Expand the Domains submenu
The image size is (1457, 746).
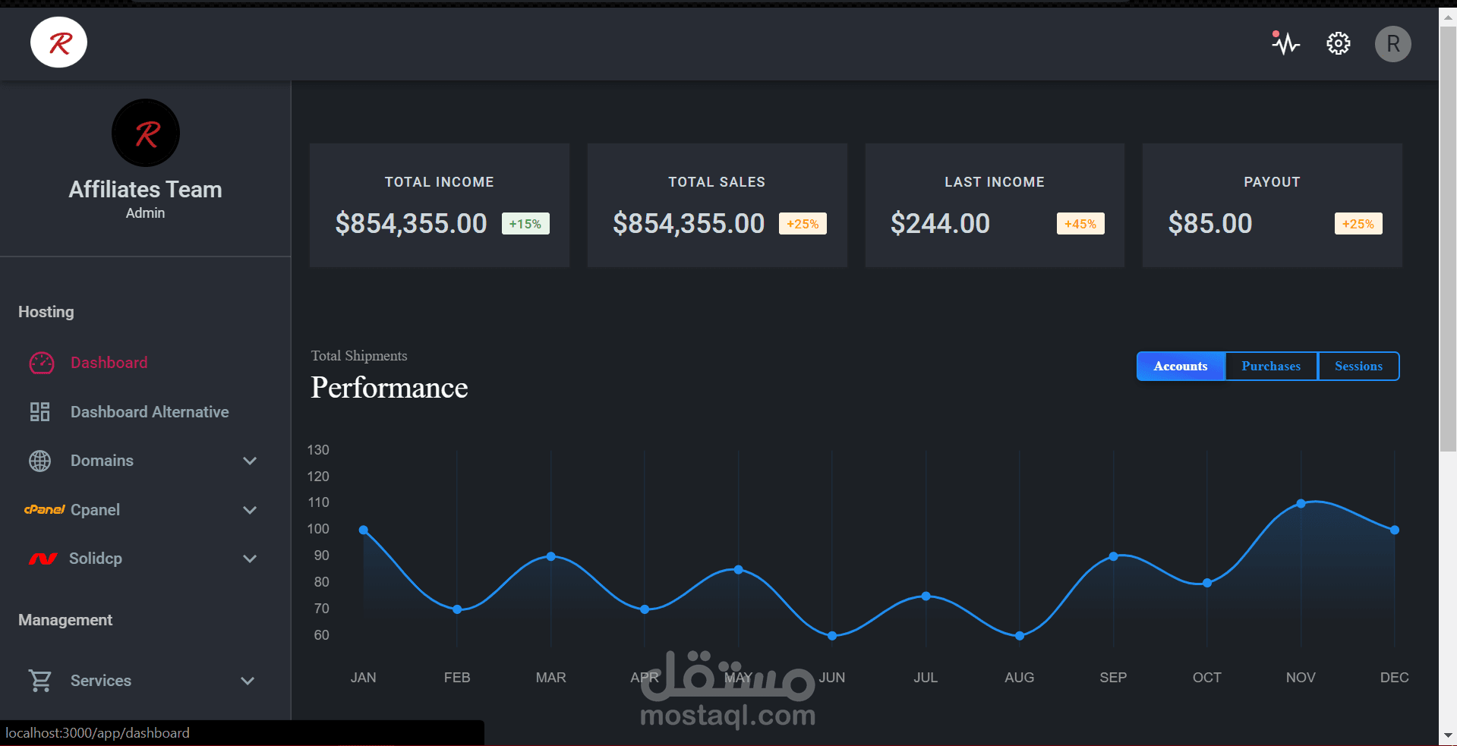(x=249, y=461)
